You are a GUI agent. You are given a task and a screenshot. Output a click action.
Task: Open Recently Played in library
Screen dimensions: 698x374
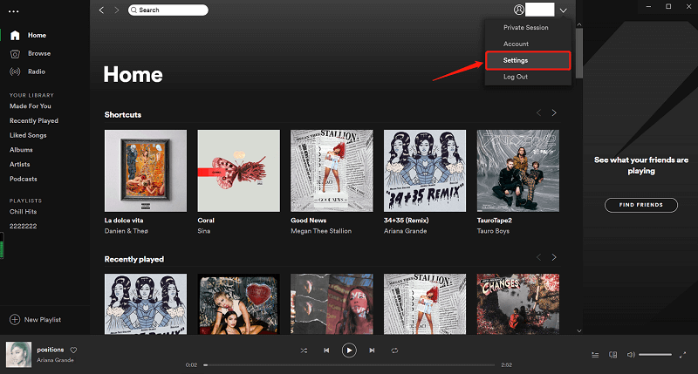34,121
